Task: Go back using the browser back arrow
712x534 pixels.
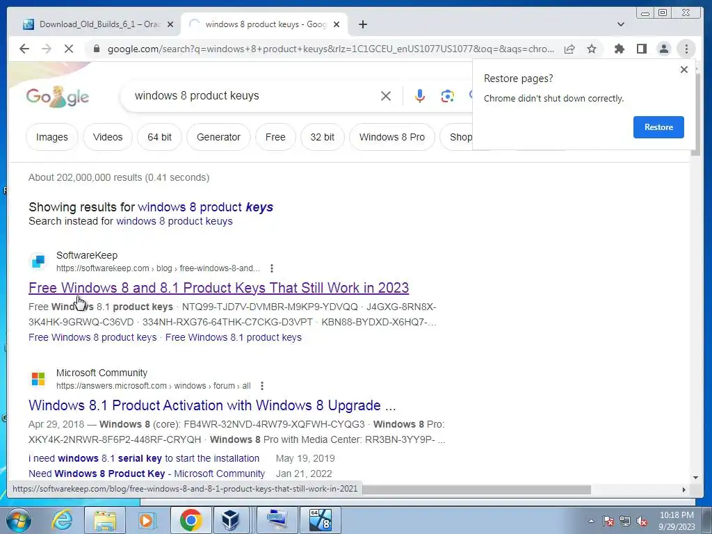Action: point(24,49)
